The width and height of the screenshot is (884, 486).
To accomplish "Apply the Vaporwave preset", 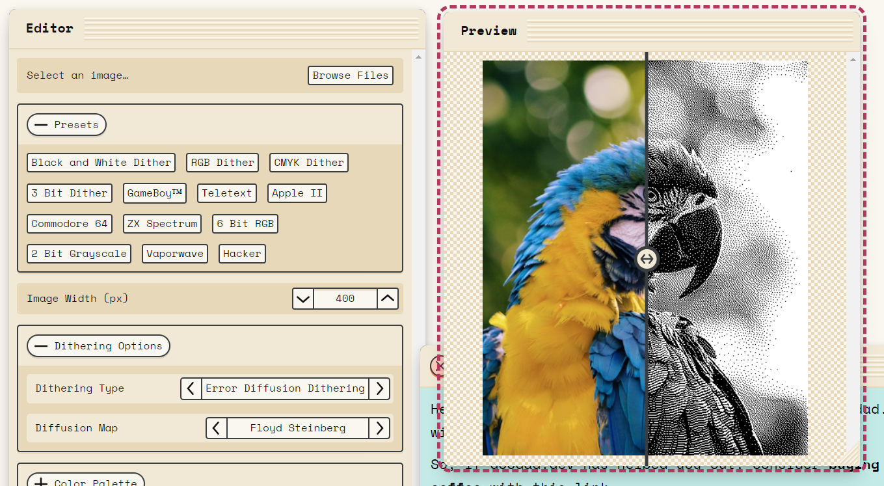I will click(x=175, y=254).
